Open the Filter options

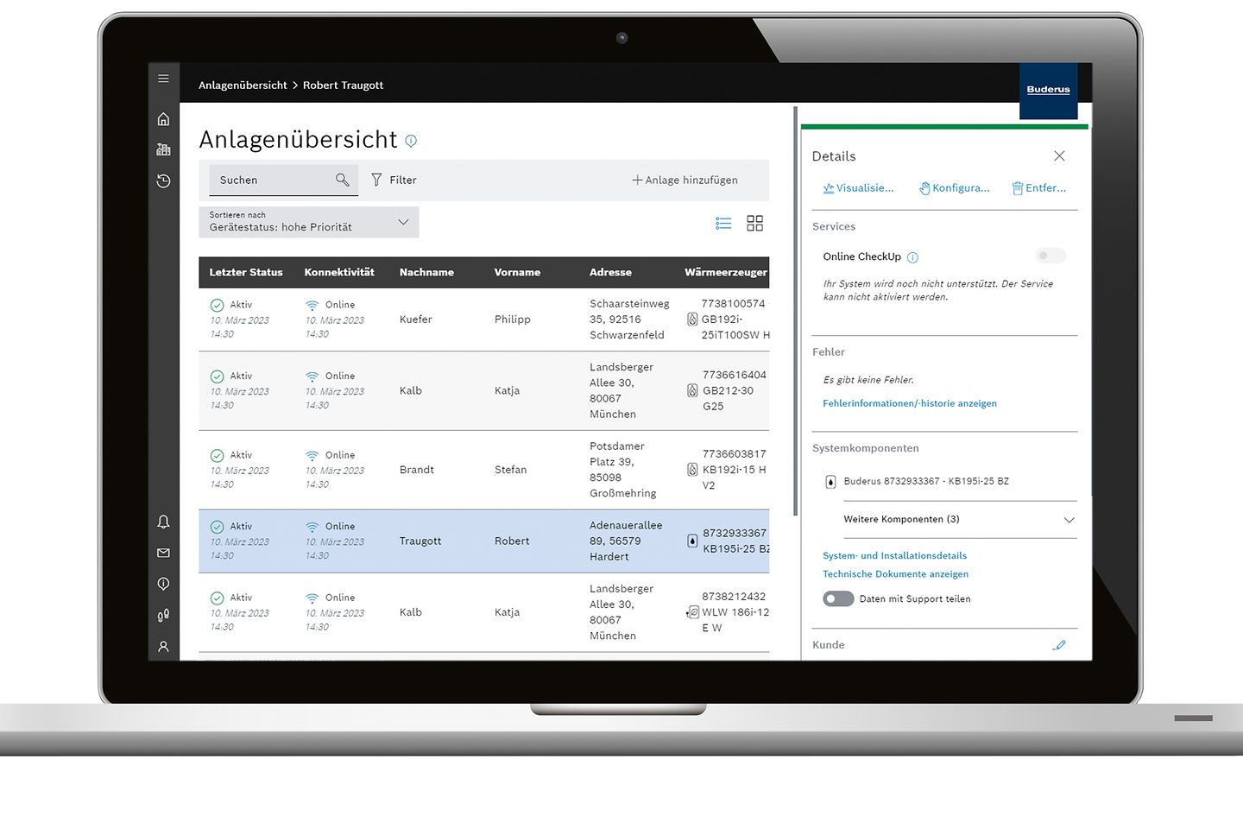[x=394, y=180]
